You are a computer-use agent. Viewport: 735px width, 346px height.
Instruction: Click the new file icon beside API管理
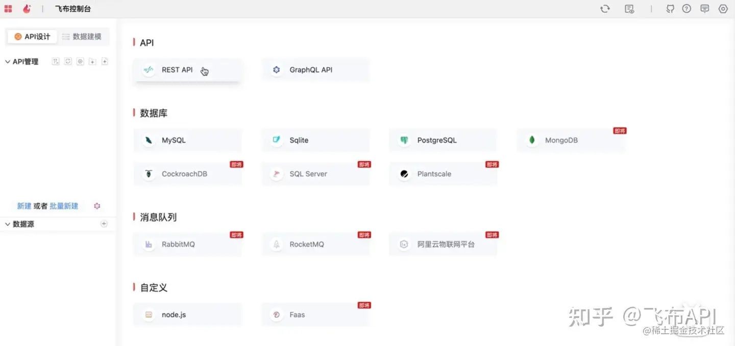coord(105,61)
